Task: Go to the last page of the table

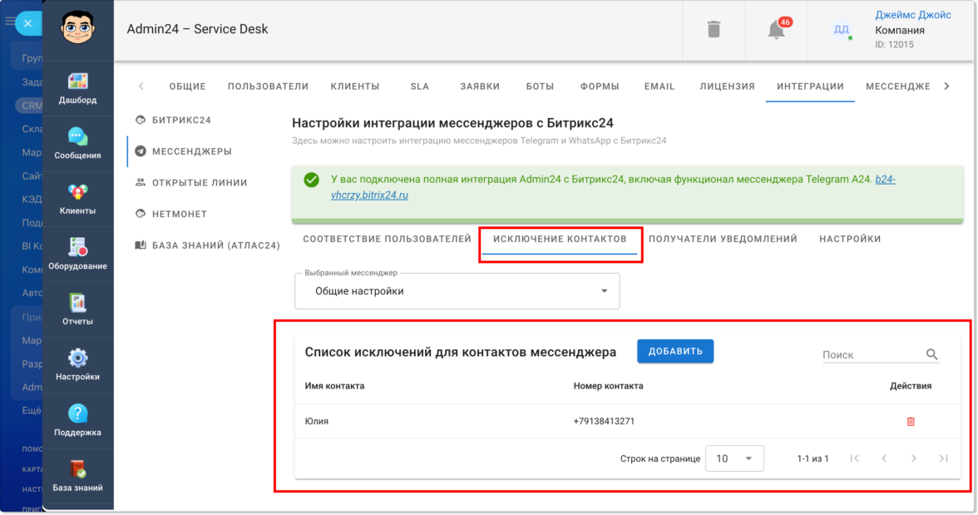Action: [944, 458]
